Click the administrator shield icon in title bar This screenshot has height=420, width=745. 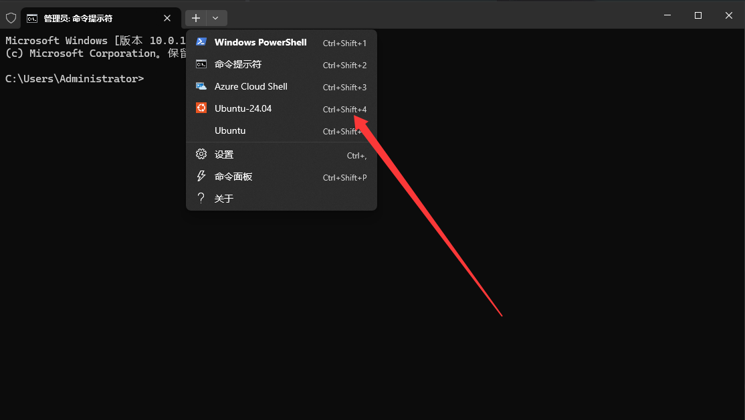point(11,18)
